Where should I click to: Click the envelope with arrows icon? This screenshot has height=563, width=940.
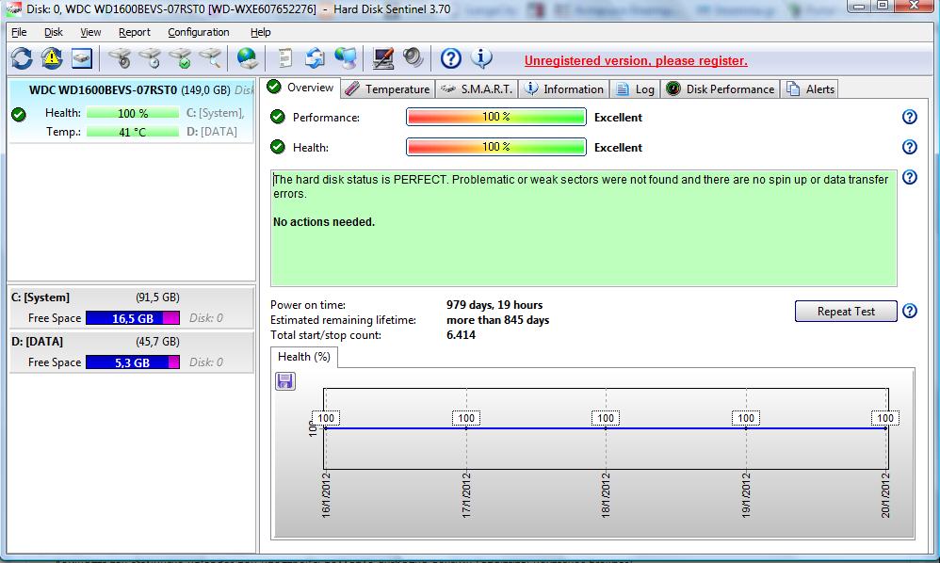click(x=315, y=58)
